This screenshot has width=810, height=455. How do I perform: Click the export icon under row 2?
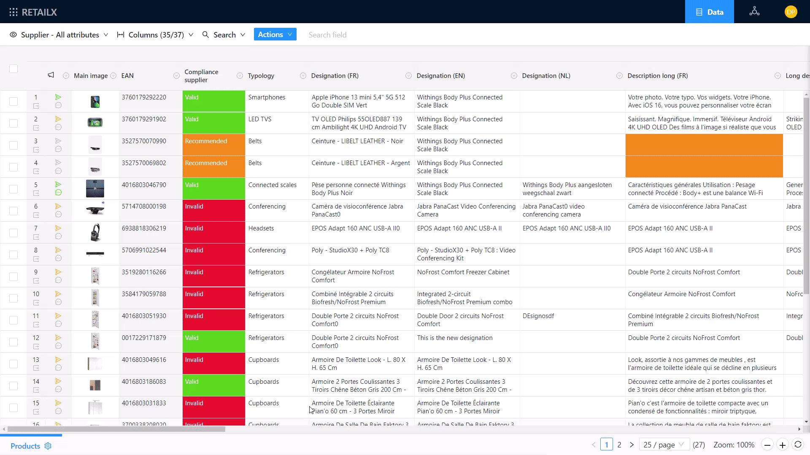36,128
